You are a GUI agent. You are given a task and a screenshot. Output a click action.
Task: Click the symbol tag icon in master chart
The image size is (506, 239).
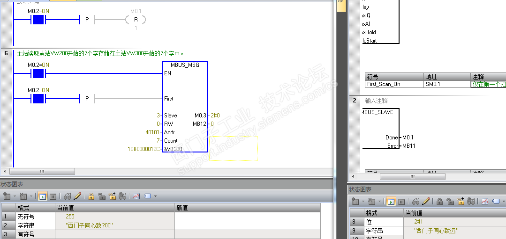click(x=147, y=196)
